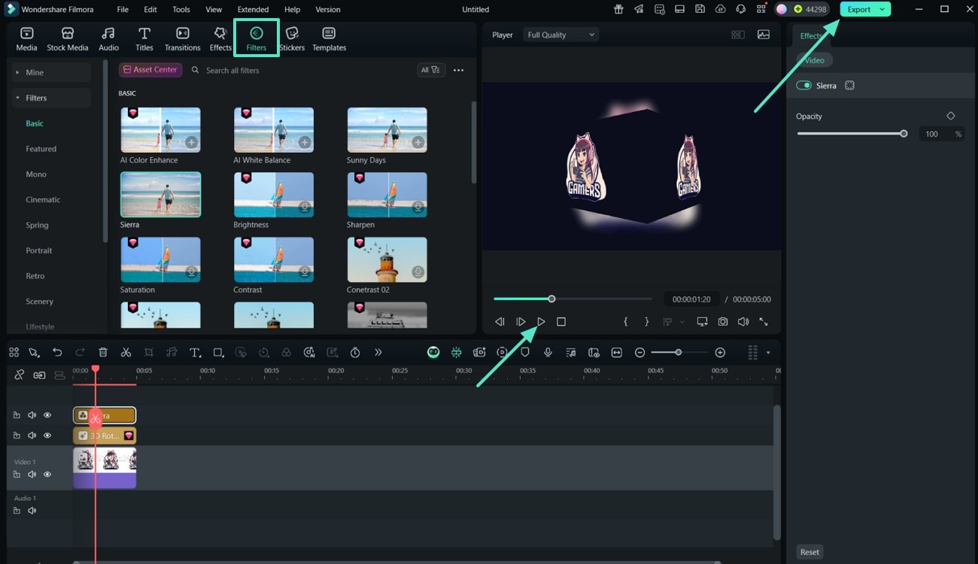Viewport: 978px width, 564px height.
Task: Open the Stock Media tab
Action: [x=68, y=39]
